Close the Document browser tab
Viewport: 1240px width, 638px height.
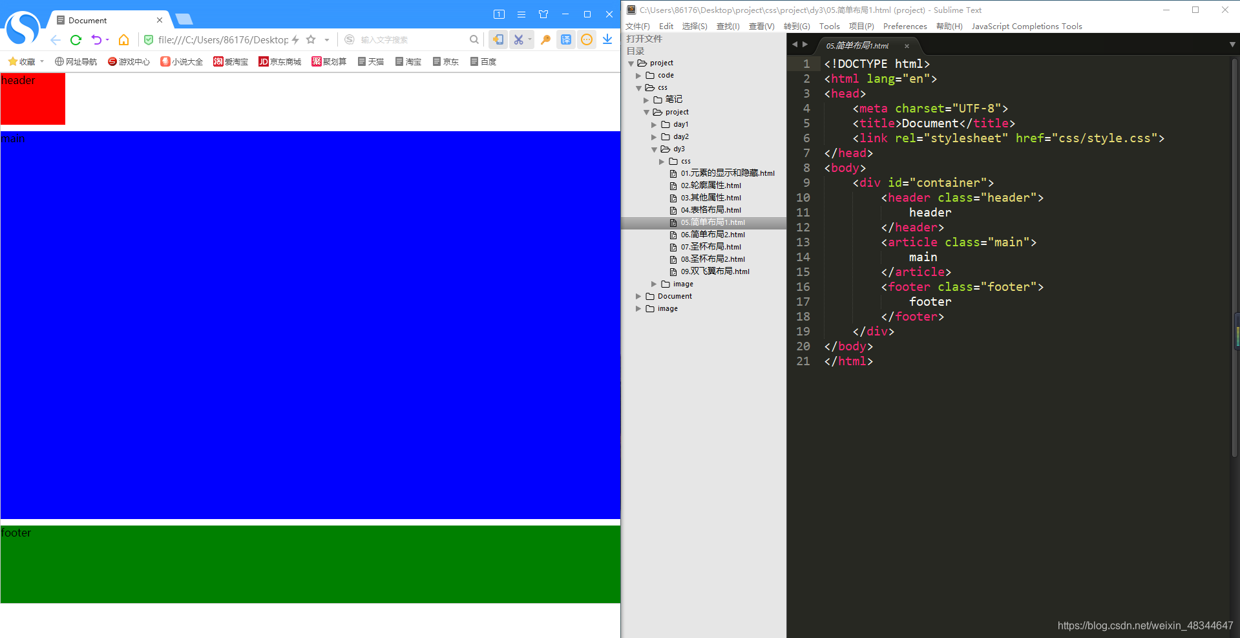pyautogui.click(x=160, y=20)
